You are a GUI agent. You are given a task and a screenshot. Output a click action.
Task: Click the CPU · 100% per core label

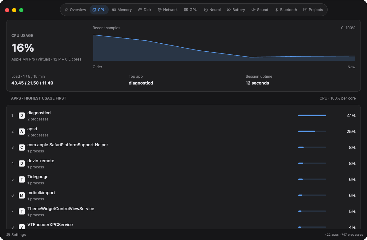(337, 98)
